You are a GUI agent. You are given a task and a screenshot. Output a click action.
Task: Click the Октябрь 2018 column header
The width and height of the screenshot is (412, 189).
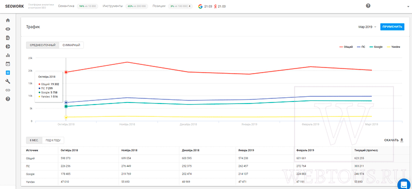(x=69, y=150)
